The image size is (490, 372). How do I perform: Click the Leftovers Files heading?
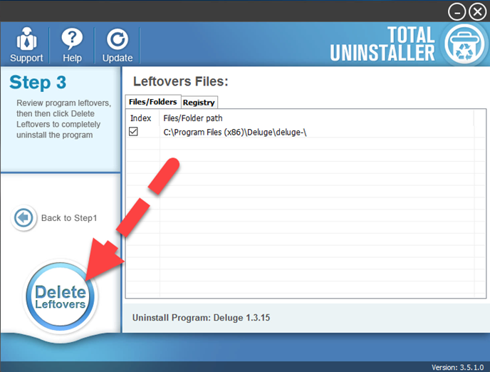click(181, 81)
